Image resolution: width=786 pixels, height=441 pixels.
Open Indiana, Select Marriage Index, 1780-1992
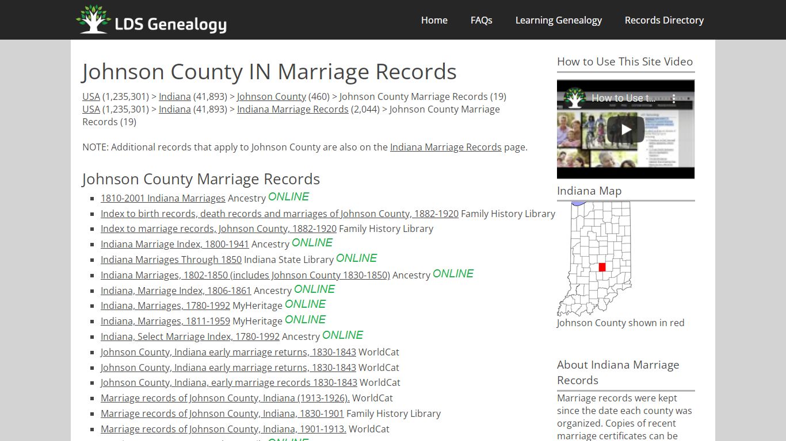[190, 336]
